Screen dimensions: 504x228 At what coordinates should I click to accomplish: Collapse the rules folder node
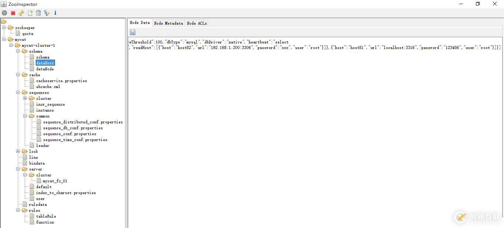point(18,210)
